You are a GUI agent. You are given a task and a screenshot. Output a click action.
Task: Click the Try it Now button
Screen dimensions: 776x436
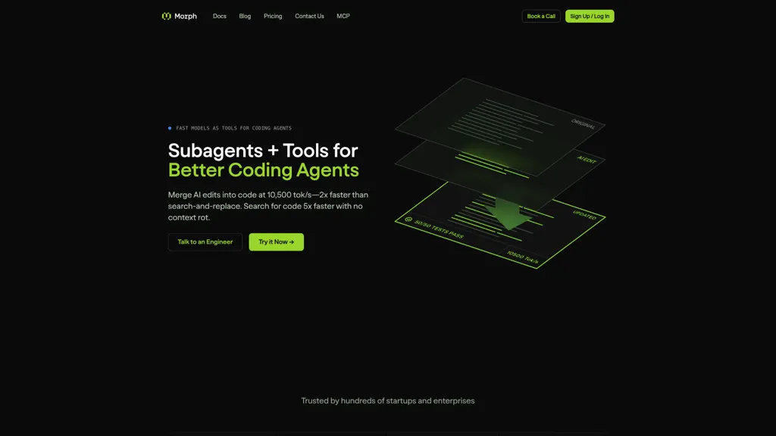(276, 241)
